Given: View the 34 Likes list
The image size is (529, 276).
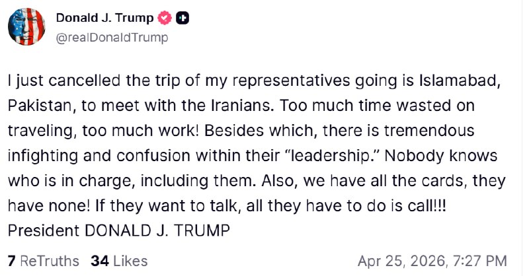Looking at the screenshot, I should click(120, 261).
